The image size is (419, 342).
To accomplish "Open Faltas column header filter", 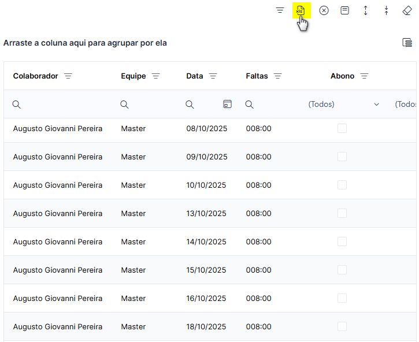I will (x=277, y=76).
